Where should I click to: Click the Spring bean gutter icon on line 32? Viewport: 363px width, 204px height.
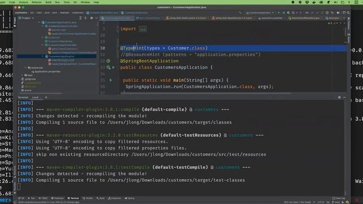coord(108,61)
